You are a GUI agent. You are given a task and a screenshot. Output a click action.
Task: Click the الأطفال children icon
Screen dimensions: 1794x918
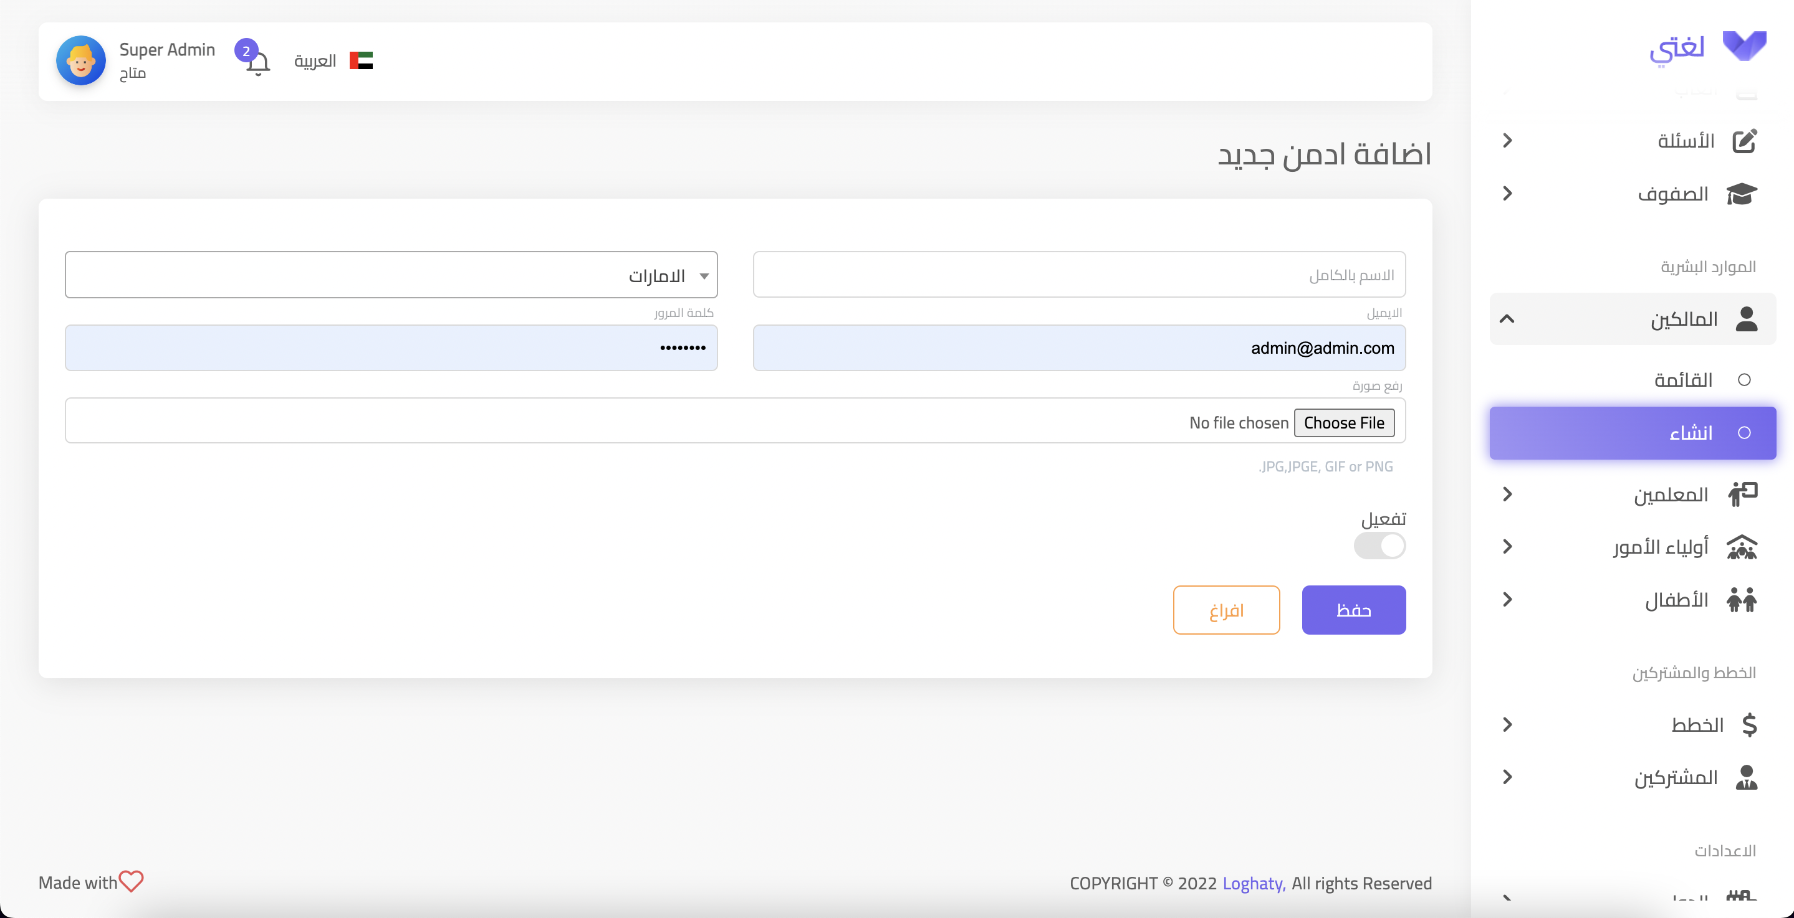tap(1742, 599)
